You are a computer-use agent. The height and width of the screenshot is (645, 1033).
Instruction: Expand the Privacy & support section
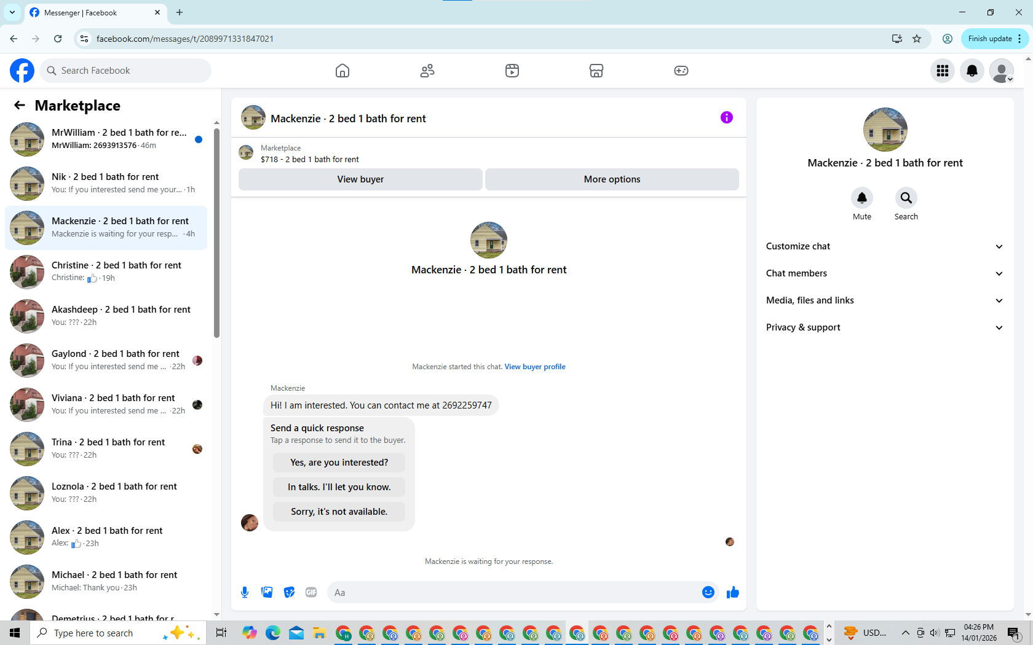(885, 327)
